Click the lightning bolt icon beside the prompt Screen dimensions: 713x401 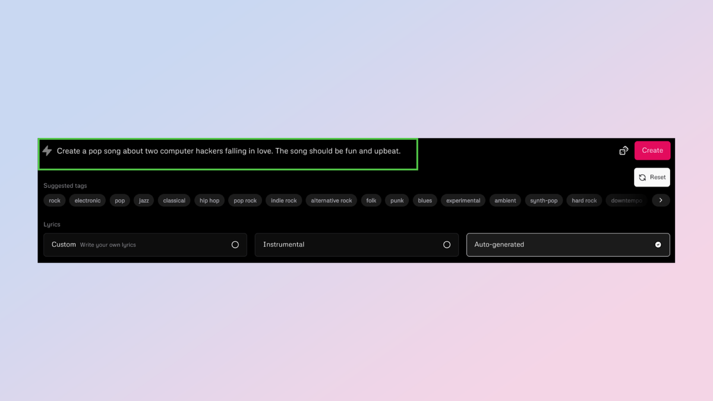(x=47, y=151)
